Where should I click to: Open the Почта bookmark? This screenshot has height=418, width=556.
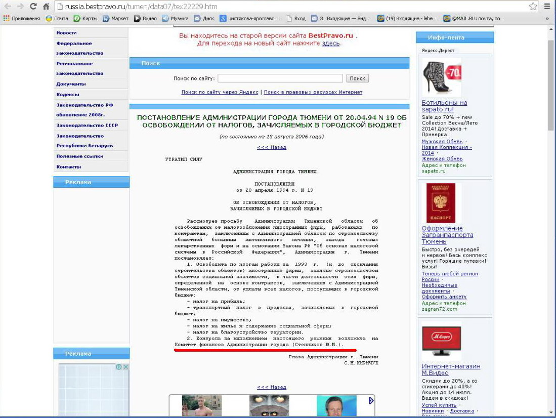pyautogui.click(x=57, y=18)
